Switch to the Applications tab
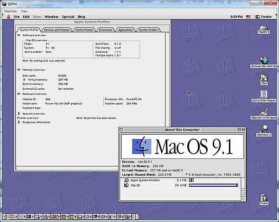The image size is (279, 222). [x=126, y=30]
